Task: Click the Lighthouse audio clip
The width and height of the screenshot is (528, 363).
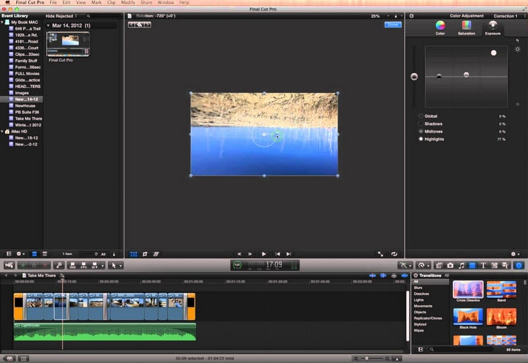Action: click(105, 331)
